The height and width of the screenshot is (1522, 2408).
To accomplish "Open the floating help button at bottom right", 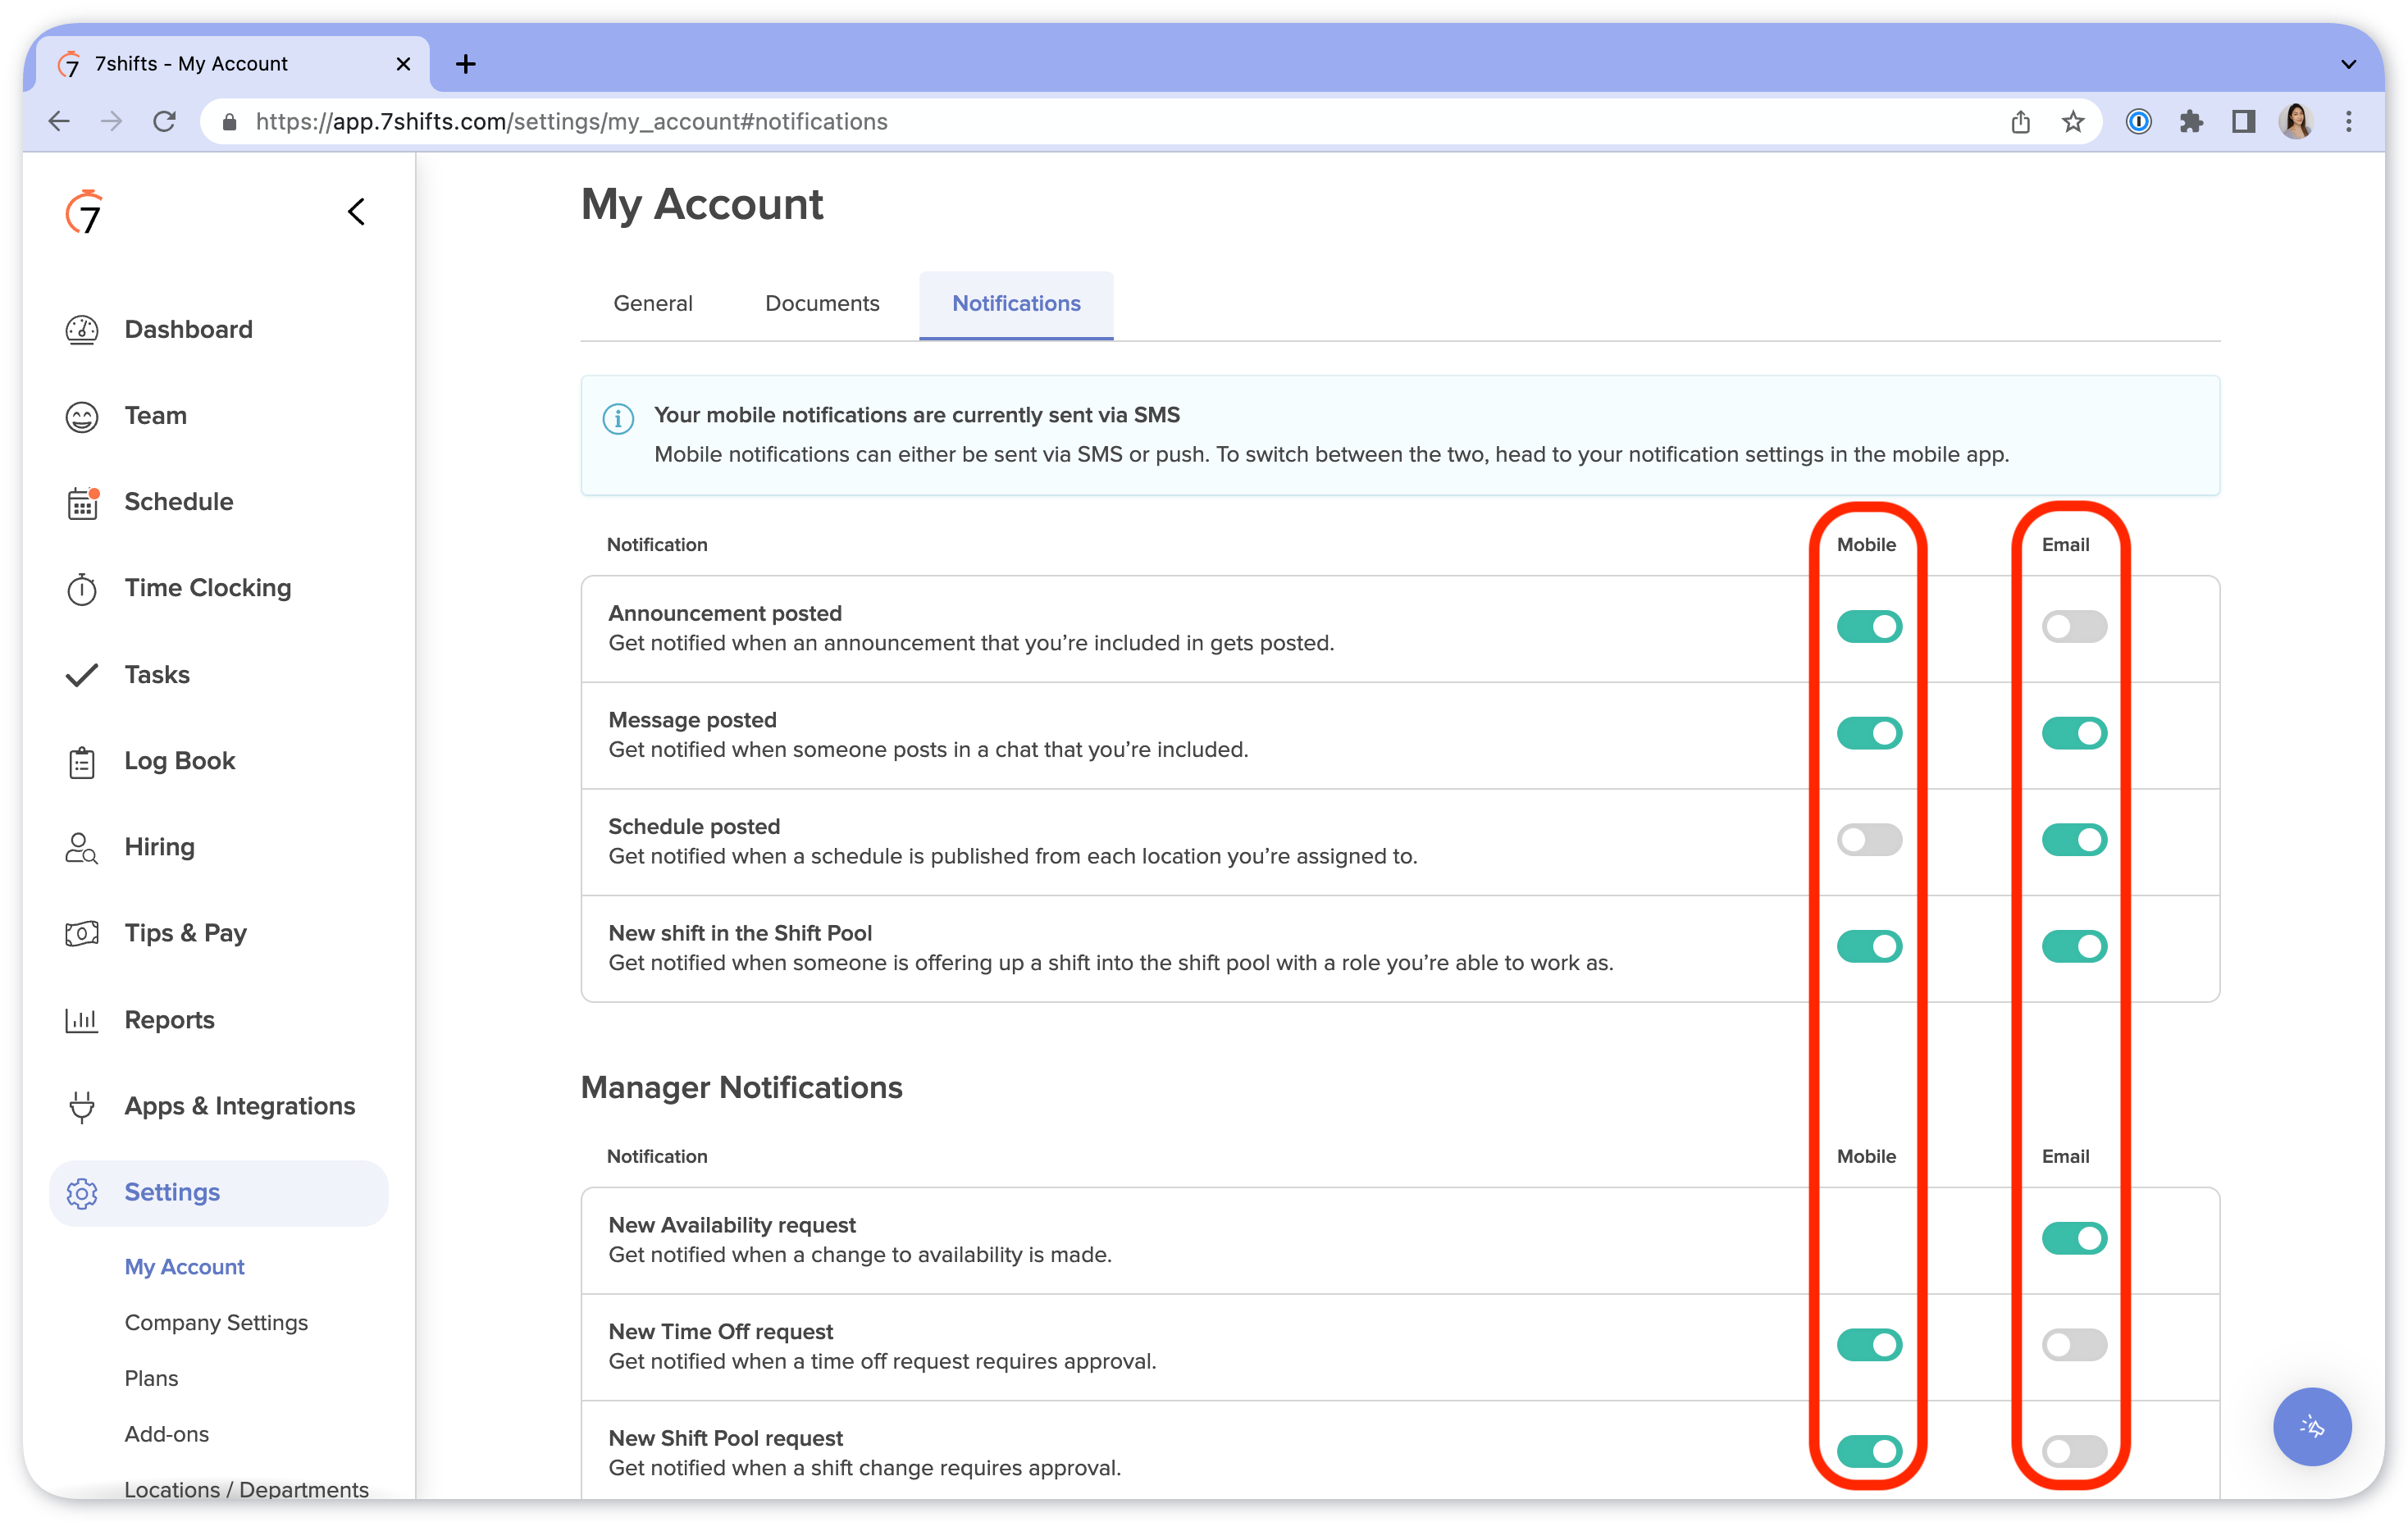I will pos(2312,1426).
